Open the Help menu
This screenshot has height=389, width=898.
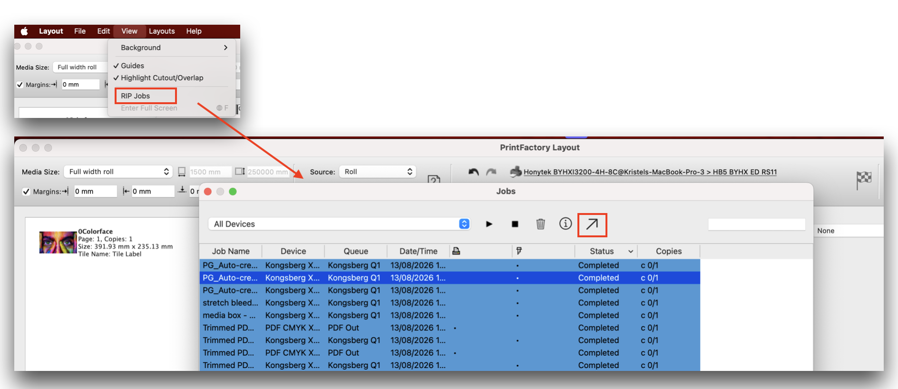click(x=194, y=31)
